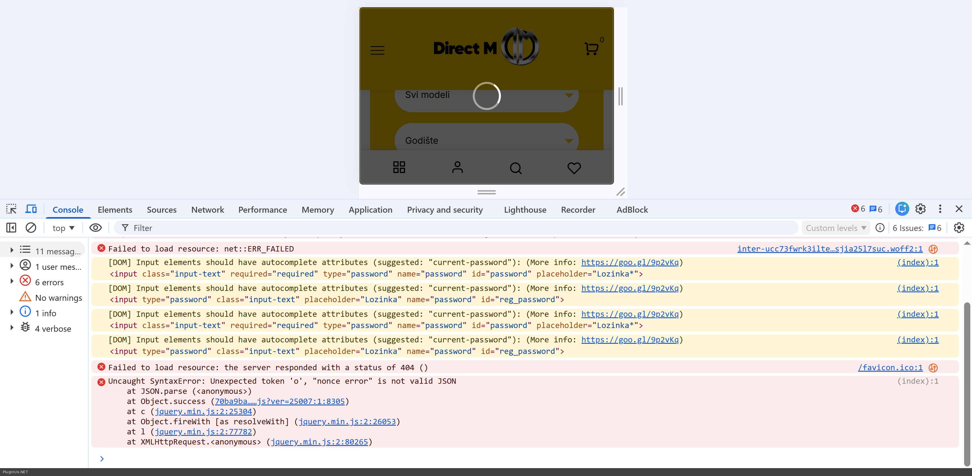Toggle the console sidebar panel icon

pyautogui.click(x=11, y=228)
